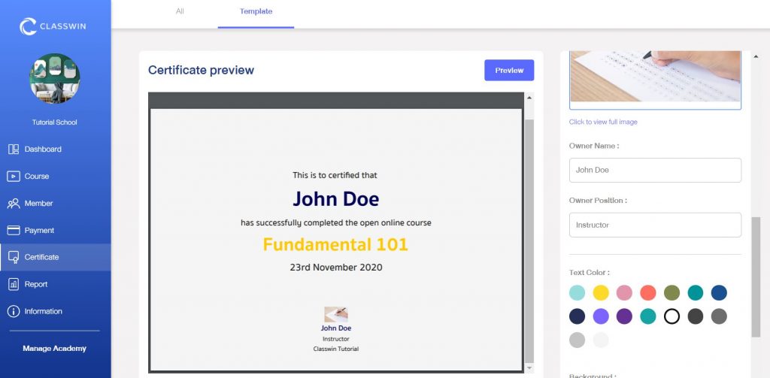The image size is (770, 378).
Task: Click 'Click to view full image' link
Action: point(603,122)
